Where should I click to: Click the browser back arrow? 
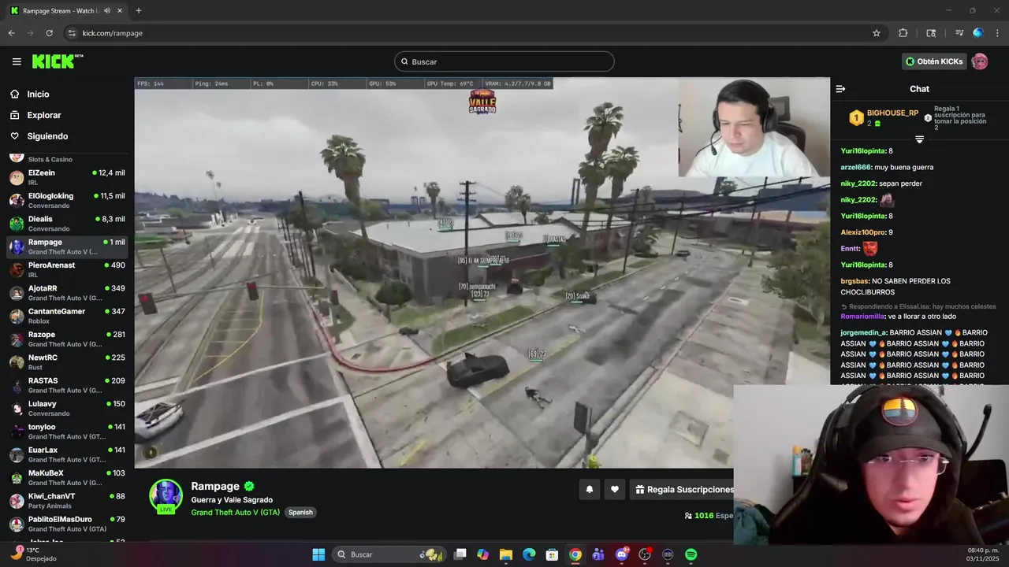click(x=12, y=33)
